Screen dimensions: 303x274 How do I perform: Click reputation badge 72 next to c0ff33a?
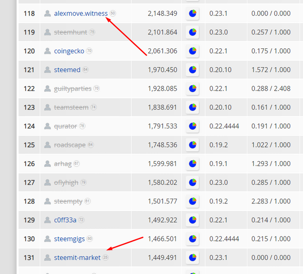pos(81,220)
